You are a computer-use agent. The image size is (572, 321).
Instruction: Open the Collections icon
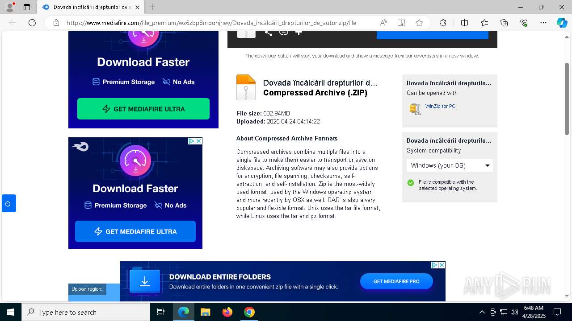504,23
